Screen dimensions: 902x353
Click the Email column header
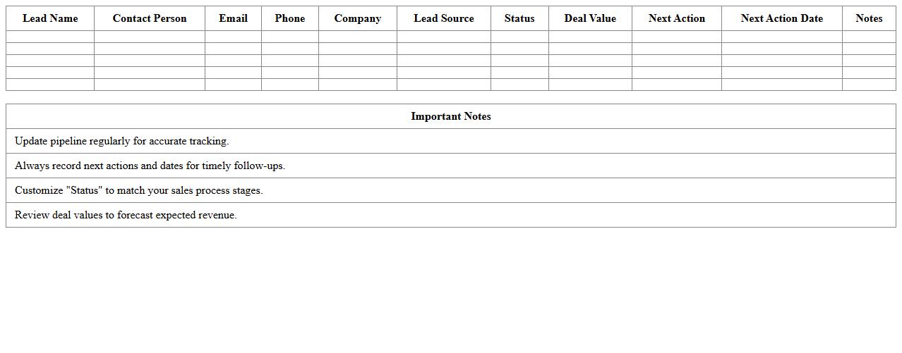(233, 18)
